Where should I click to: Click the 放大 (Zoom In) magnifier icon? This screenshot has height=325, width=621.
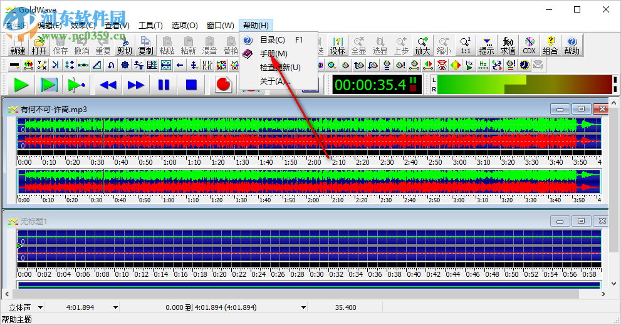pyautogui.click(x=422, y=45)
